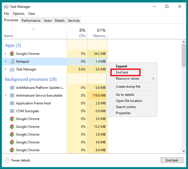Click the AntiMalware Platform Update name

click(40, 88)
